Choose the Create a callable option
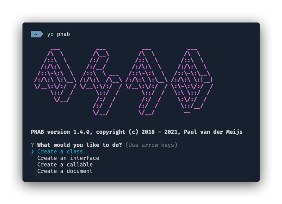 [x=65, y=164]
